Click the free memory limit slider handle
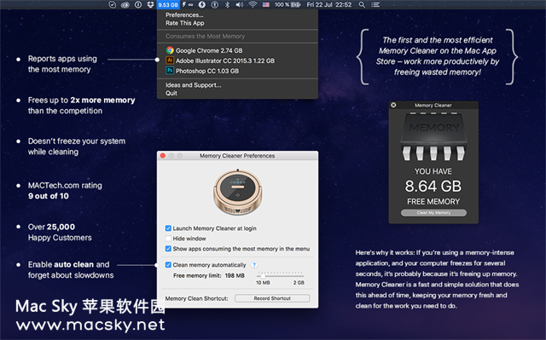The width and height of the screenshot is (546, 340). [x=263, y=276]
